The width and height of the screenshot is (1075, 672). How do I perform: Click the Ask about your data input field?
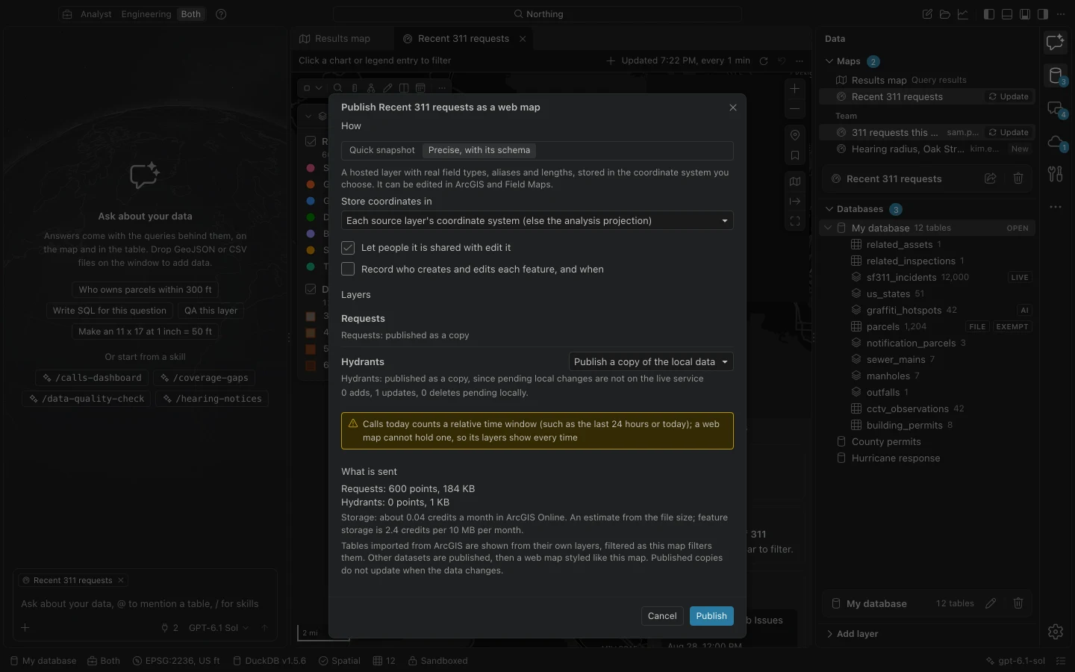pyautogui.click(x=146, y=604)
